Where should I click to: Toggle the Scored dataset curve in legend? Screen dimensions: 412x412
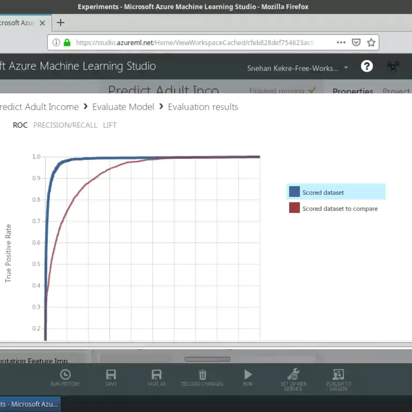pos(322,192)
